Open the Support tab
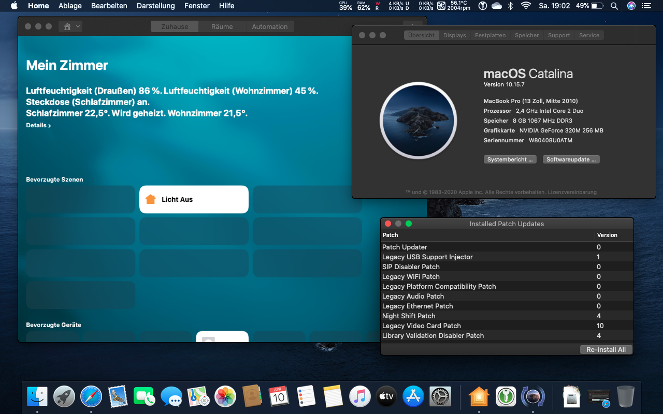 559,35
